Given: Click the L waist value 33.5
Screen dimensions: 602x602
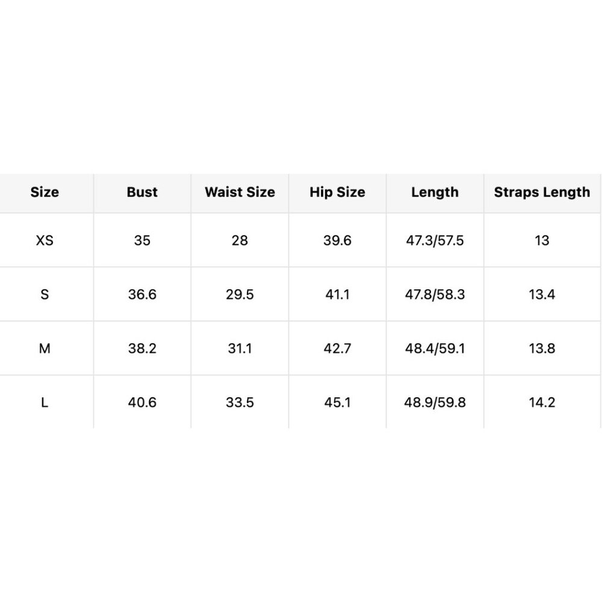Looking at the screenshot, I should point(240,403).
